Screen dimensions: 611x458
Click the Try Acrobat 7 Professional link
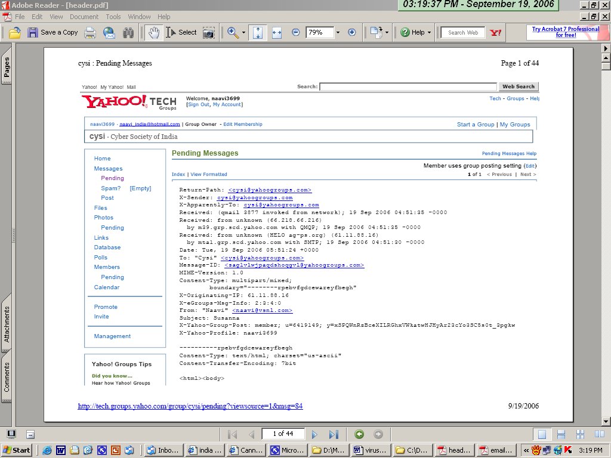[566, 32]
